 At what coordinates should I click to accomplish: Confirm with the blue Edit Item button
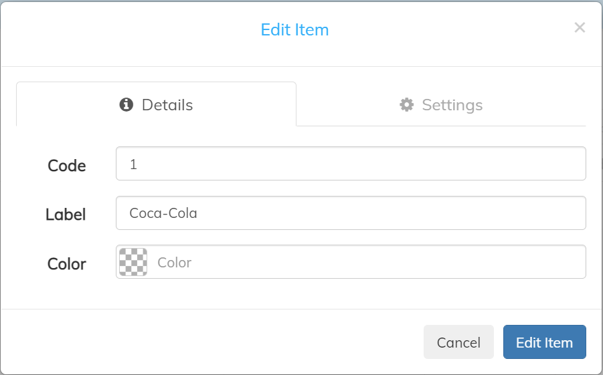545,342
